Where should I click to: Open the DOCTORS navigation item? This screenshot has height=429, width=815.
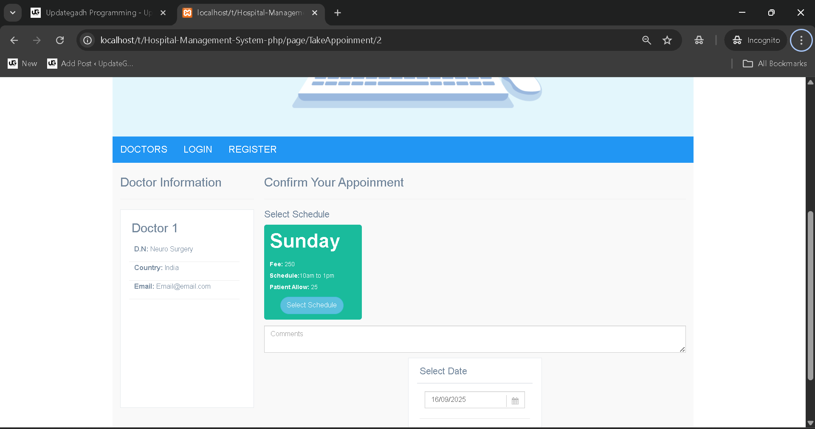(x=144, y=149)
